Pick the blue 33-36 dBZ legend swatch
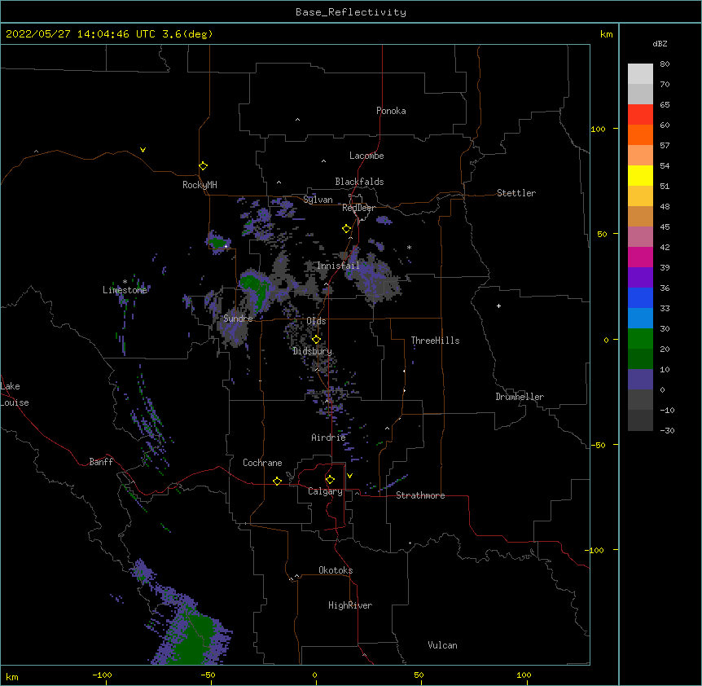The width and height of the screenshot is (702, 686). [x=640, y=298]
